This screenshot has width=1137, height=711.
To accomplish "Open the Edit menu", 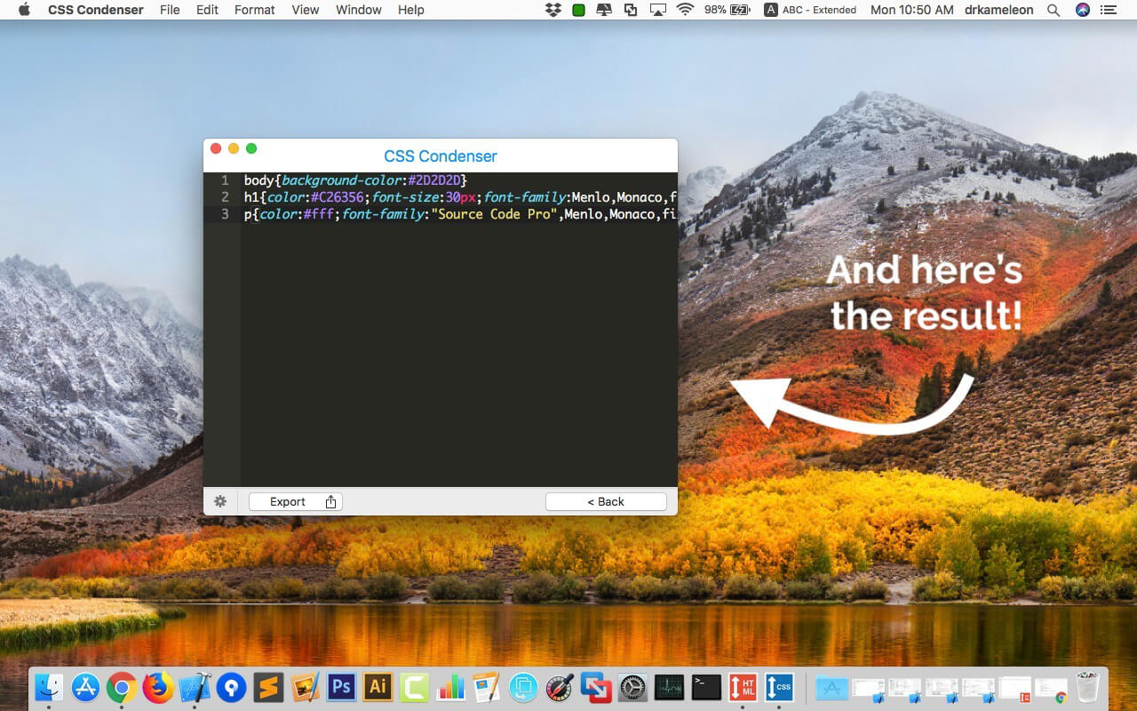I will [x=207, y=10].
